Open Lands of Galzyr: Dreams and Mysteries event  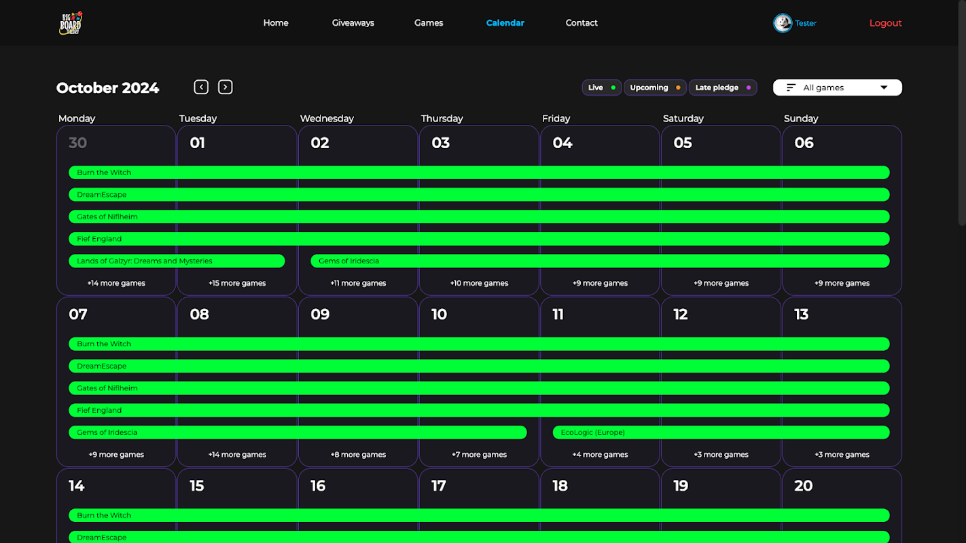(x=177, y=261)
